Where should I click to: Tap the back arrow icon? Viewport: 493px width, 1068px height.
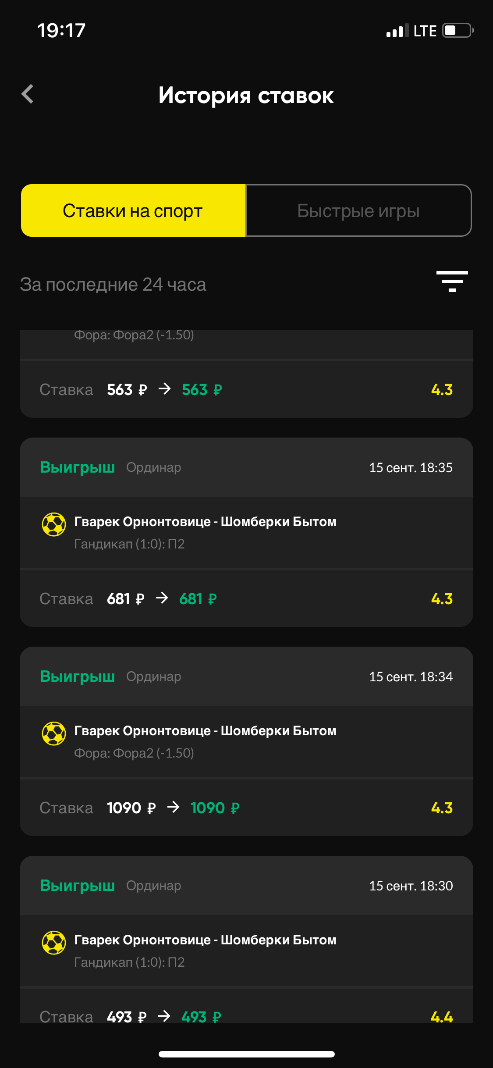click(28, 94)
